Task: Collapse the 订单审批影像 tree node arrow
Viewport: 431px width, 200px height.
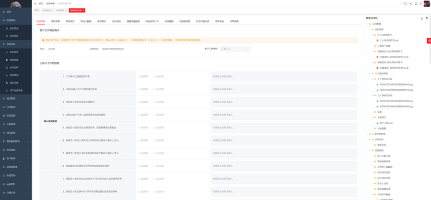Action: (x=367, y=134)
